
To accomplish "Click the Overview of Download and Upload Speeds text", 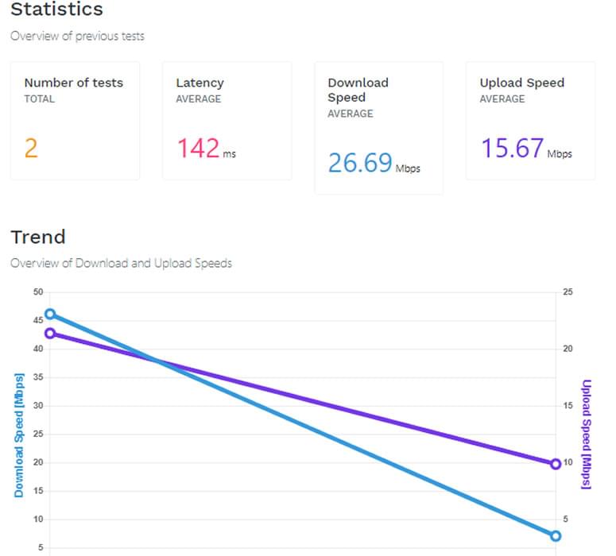I will pos(121,263).
